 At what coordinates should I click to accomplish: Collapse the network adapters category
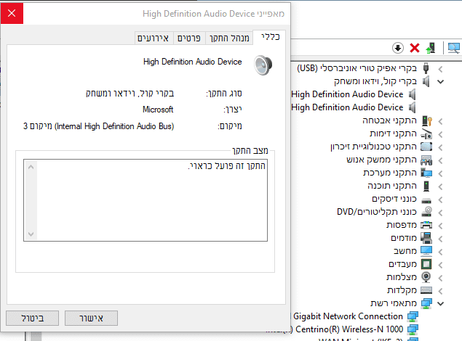[x=440, y=304]
